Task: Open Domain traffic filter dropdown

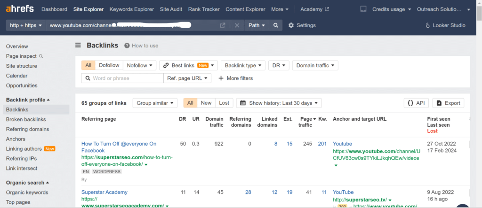Action: coord(315,65)
